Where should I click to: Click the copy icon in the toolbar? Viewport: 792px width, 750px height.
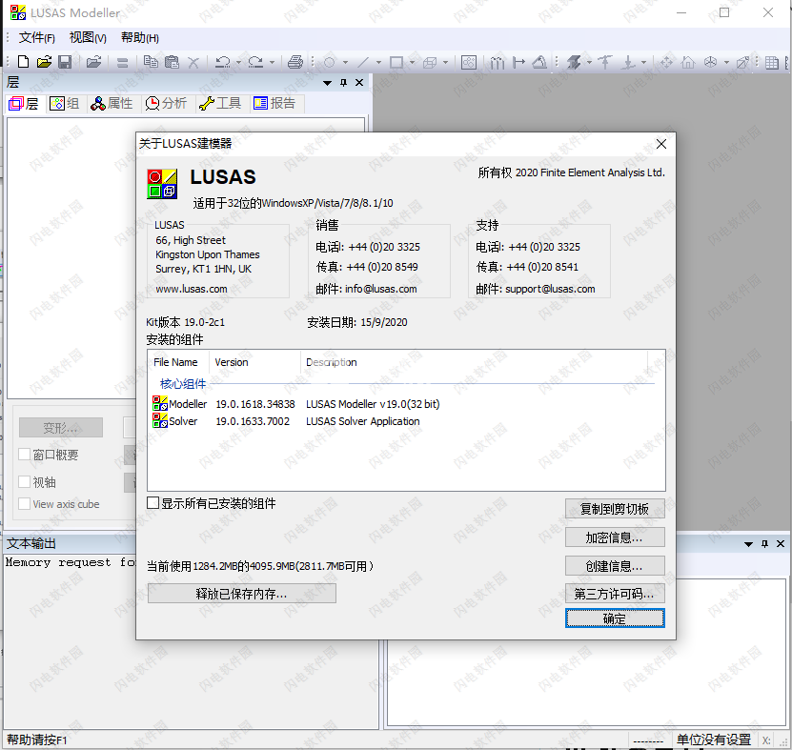(x=151, y=62)
